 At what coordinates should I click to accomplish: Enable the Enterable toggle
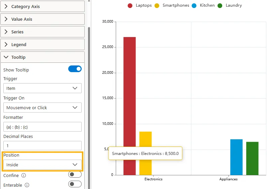coord(75,184)
